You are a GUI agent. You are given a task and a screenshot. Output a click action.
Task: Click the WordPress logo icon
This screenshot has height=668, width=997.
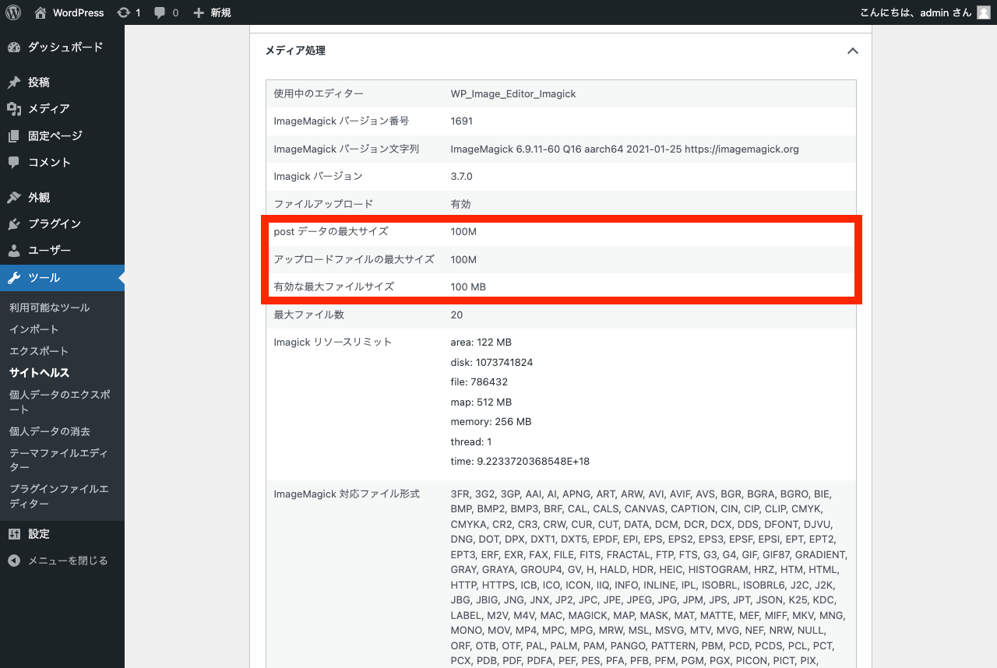tap(13, 12)
